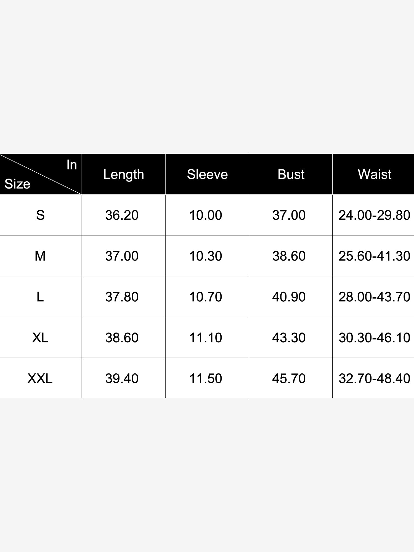Select the XL size row label
This screenshot has width=414, height=552.
pyautogui.click(x=40, y=338)
